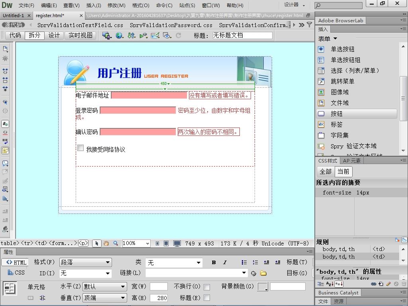Insert a label element
This screenshot has width=408, height=306.
(336, 124)
